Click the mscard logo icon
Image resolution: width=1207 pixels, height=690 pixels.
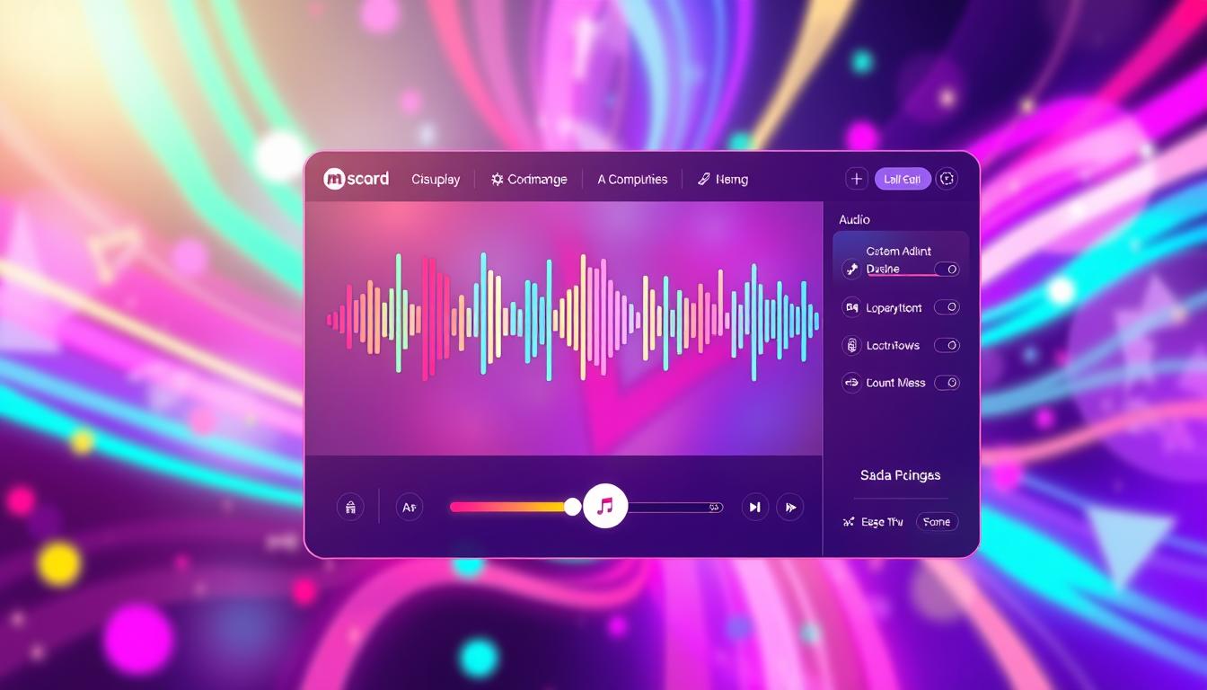[x=333, y=178]
